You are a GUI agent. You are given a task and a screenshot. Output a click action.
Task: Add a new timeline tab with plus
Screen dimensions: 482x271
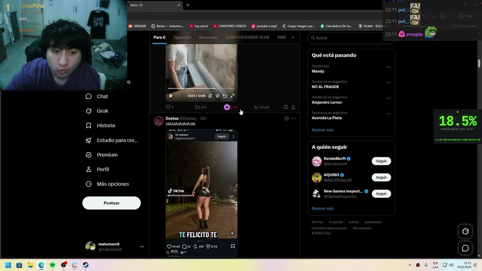click(293, 37)
